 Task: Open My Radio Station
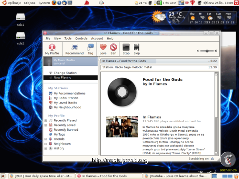pyautogui.click(x=66, y=98)
